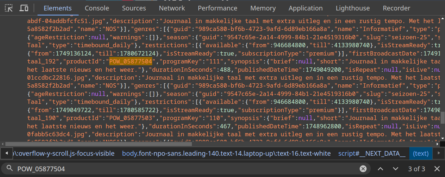Click the text taal_190
Viewport: 445px width, 177px height.
41,118
